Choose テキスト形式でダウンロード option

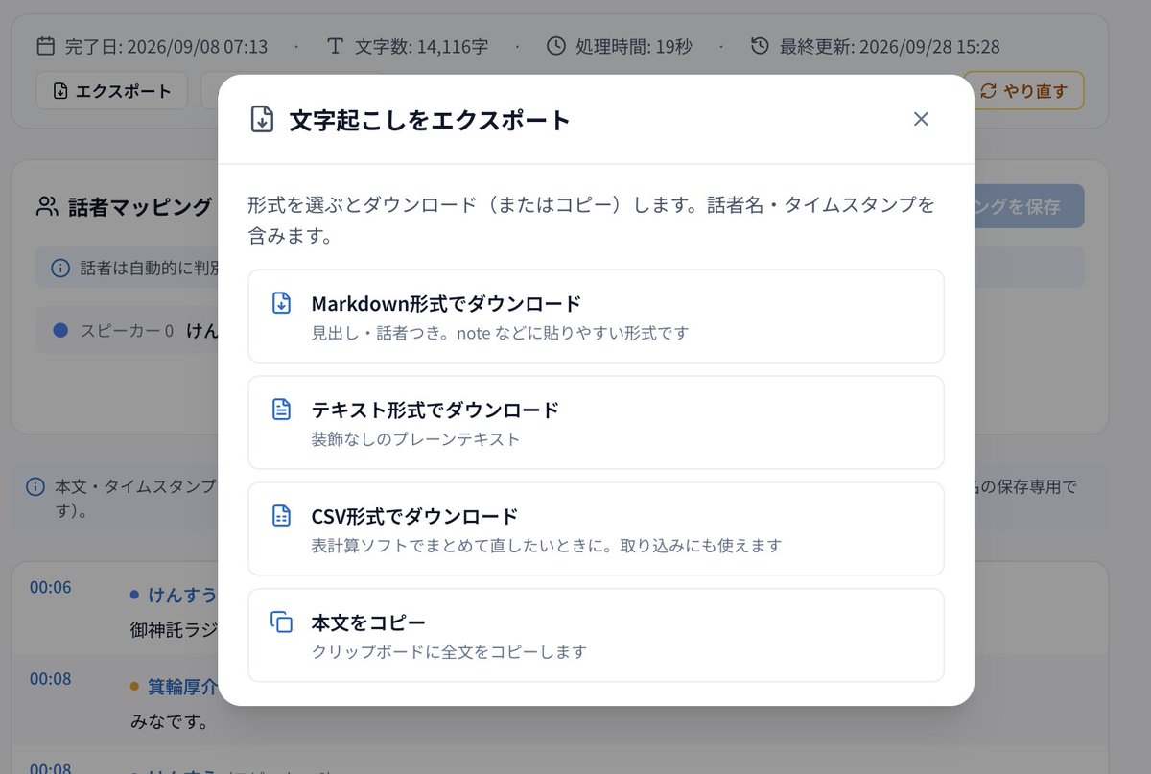(x=596, y=423)
